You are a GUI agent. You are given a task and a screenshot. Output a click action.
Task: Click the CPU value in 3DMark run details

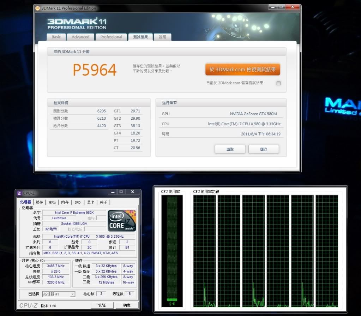(x=244, y=124)
